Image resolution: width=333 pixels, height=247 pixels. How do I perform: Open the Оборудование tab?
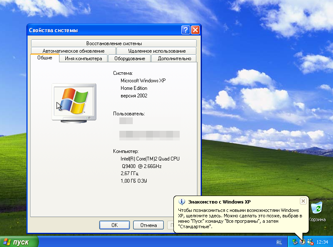[x=129, y=59]
